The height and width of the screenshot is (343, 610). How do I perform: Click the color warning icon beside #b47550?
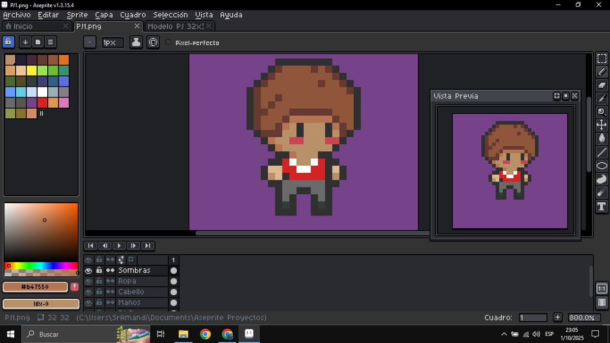pyautogui.click(x=74, y=287)
